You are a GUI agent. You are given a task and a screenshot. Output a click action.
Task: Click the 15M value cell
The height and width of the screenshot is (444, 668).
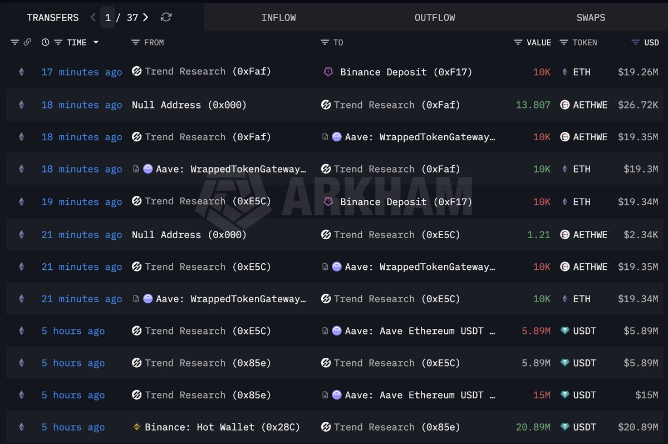(x=542, y=395)
